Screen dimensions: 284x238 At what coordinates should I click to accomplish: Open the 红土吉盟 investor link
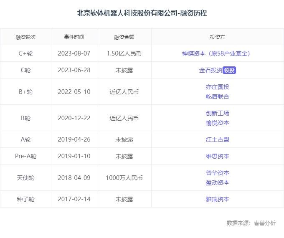217,139
